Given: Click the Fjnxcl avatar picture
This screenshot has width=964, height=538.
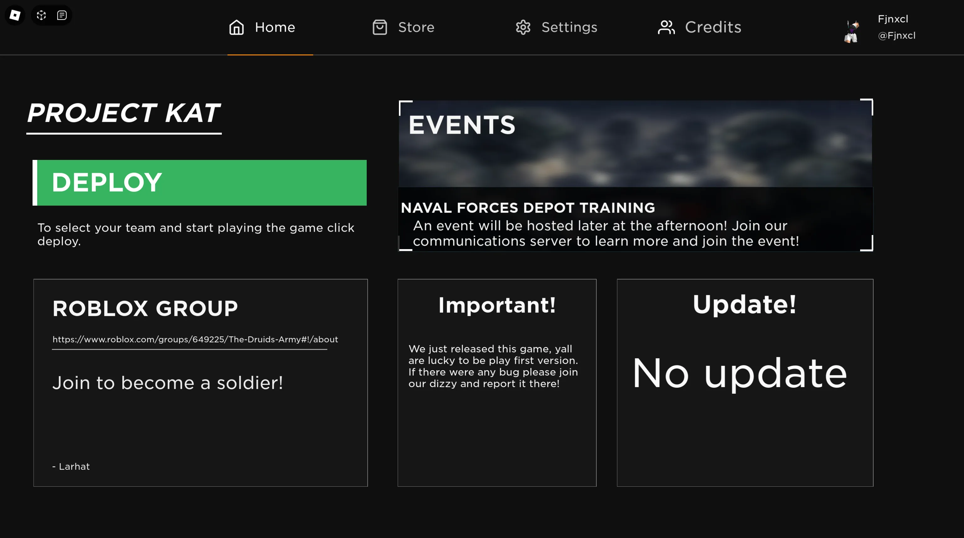Looking at the screenshot, I should (x=851, y=31).
